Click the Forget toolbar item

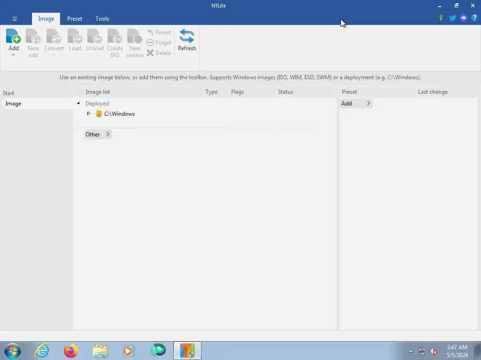pos(159,43)
